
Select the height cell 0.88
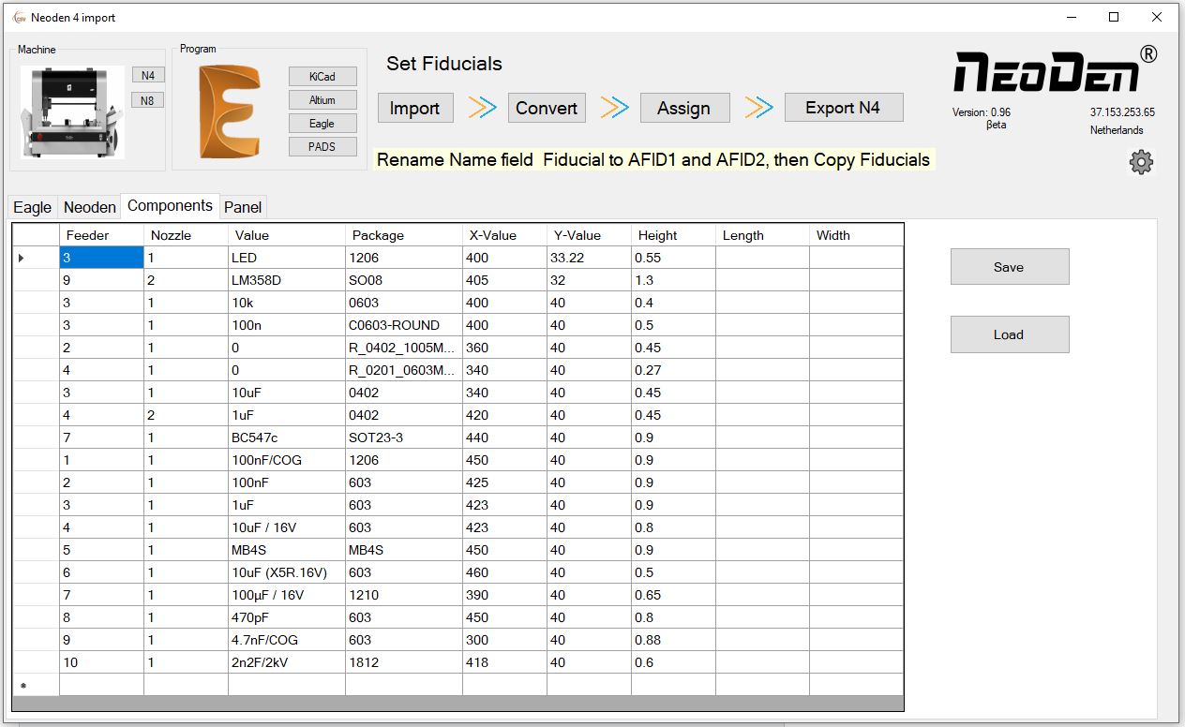point(673,640)
